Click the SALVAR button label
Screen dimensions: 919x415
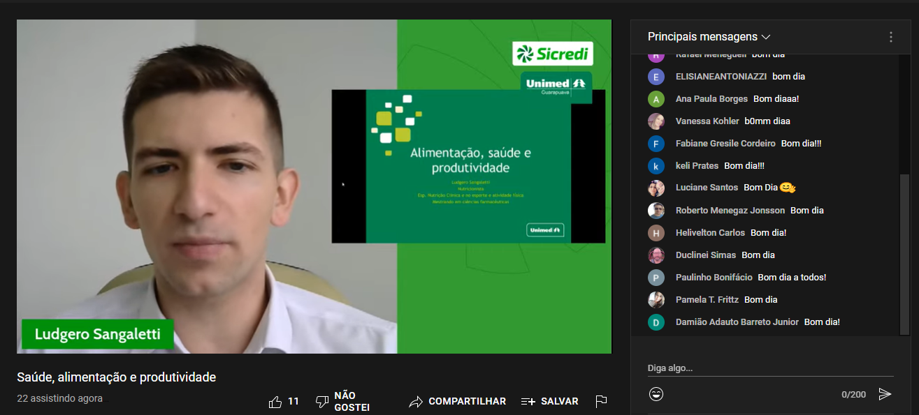[559, 402]
